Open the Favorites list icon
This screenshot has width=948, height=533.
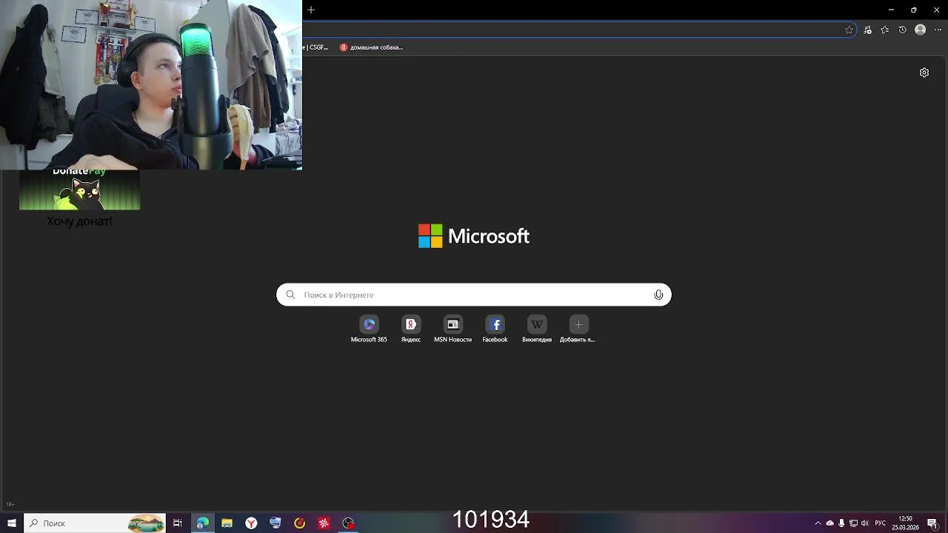(x=884, y=30)
